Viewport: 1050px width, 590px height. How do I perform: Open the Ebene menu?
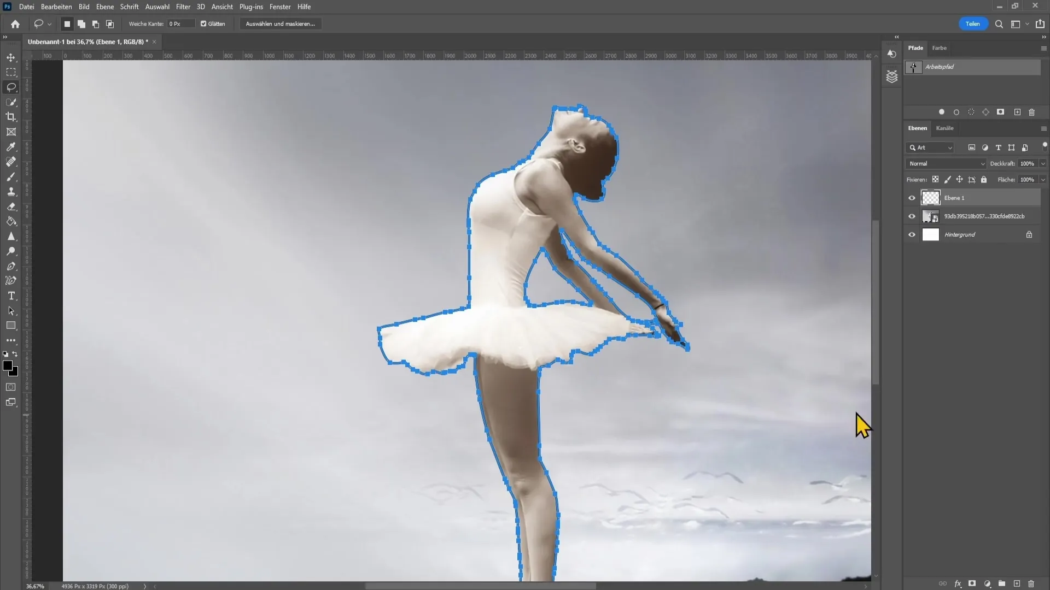click(103, 7)
